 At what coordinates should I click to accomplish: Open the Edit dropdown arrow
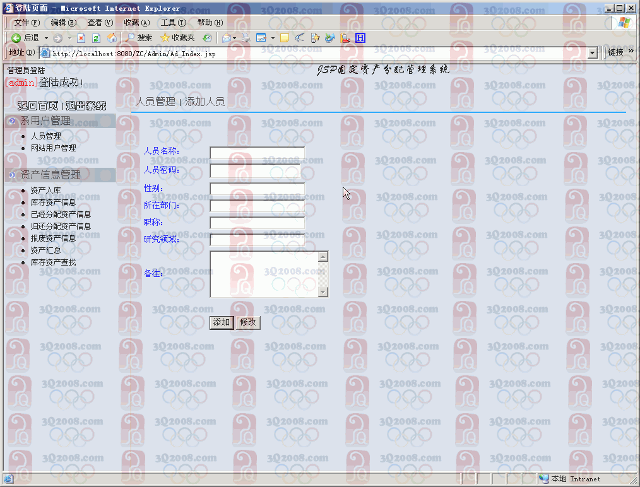click(x=273, y=38)
